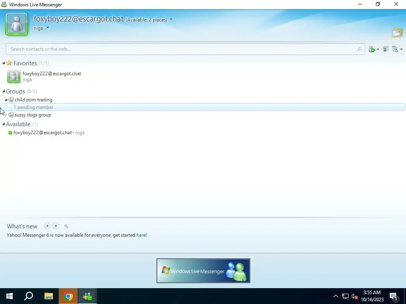Select the Favorites header text
Image resolution: width=406 pixels, height=304 pixels.
25,63
